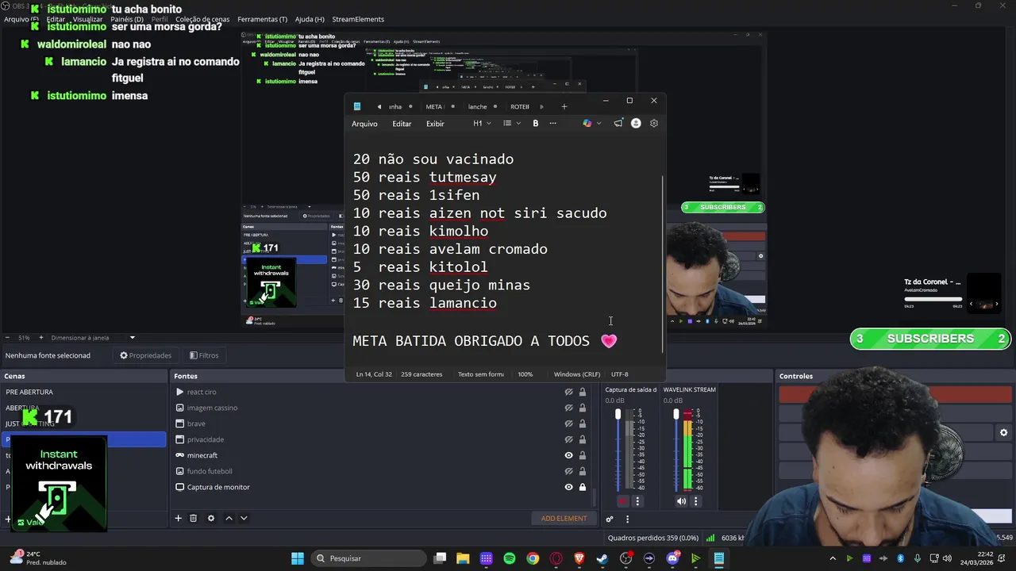
Task: Open the Arquivo menu in Notepad
Action: pos(365,124)
